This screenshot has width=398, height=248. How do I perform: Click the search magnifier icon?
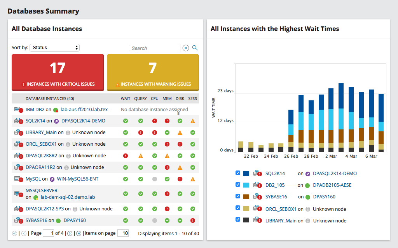[195, 48]
